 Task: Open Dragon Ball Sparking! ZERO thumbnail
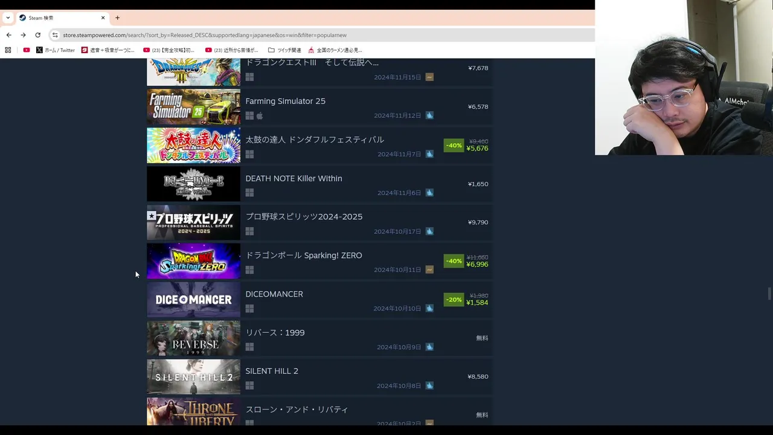pos(193,261)
